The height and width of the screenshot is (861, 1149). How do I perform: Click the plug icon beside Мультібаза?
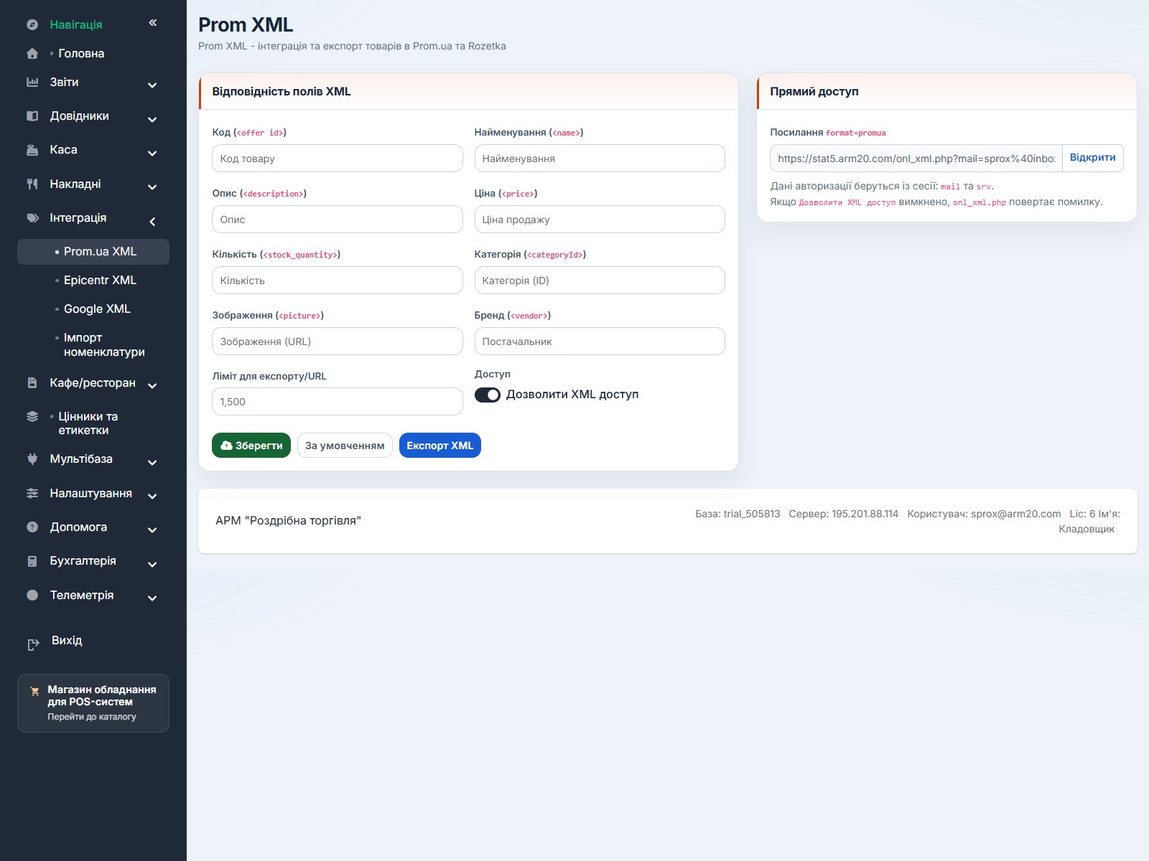click(x=32, y=459)
